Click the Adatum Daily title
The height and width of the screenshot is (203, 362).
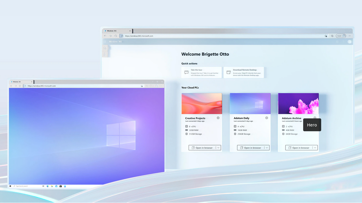coord(242,118)
